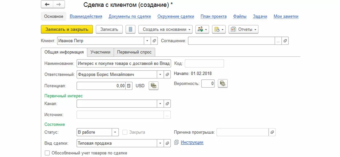Expand the Статус dropdown
This screenshot has height=157, width=340.
(115, 132)
